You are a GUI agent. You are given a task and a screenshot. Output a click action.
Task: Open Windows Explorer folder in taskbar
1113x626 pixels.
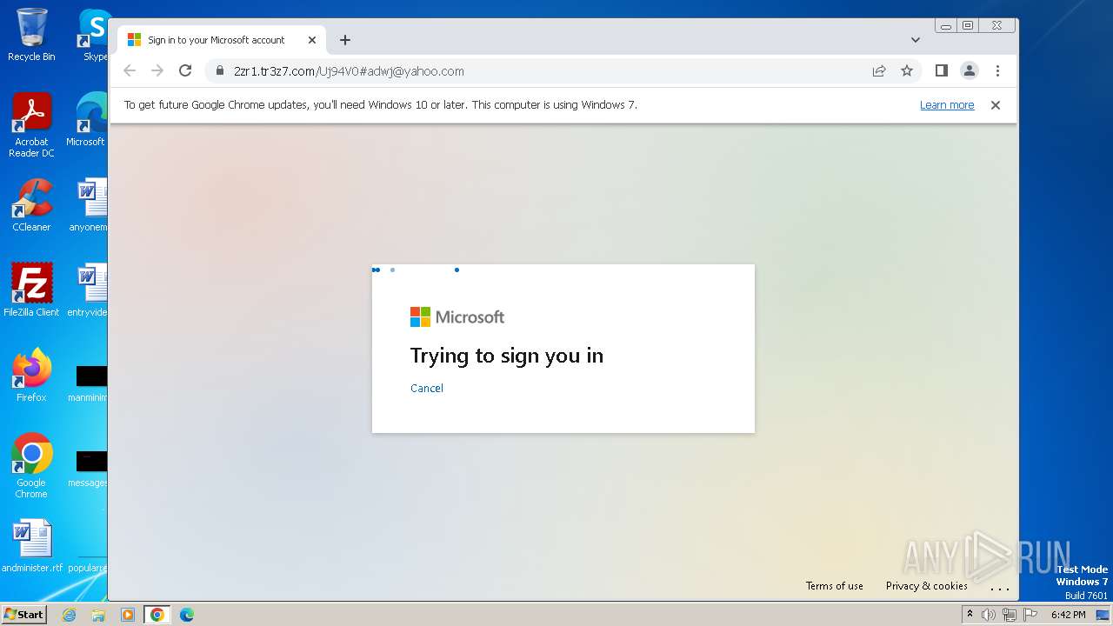98,615
